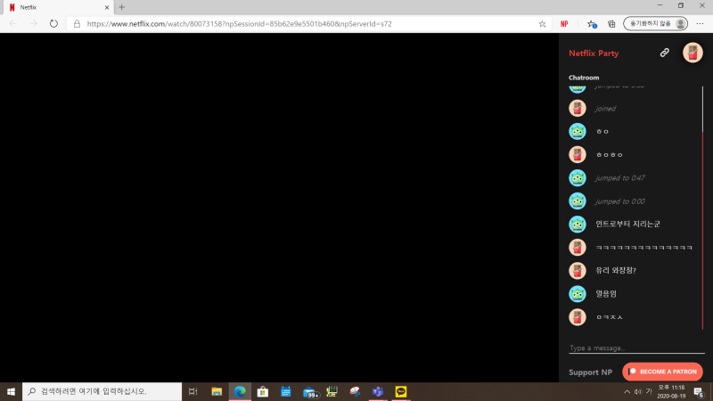Show hidden system tray icons
713x401 pixels.
pyautogui.click(x=627, y=391)
